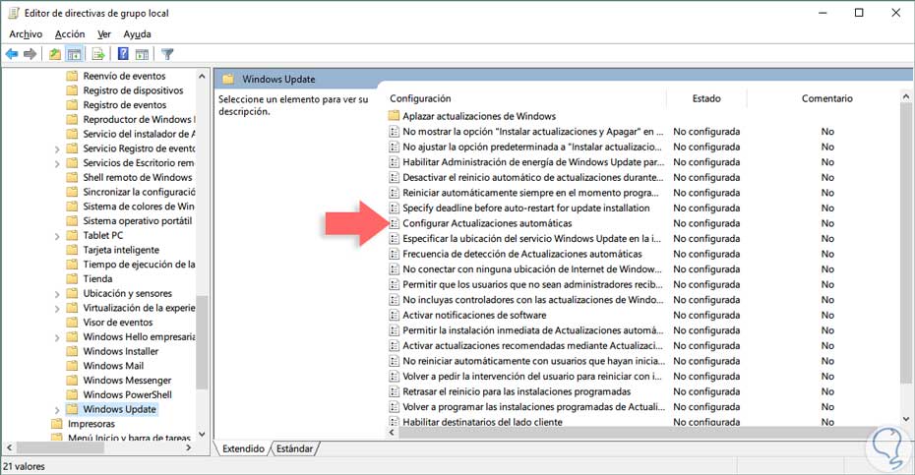Expand the Servicios de Escritorio remoto node
Viewport: 915px width, 475px height.
click(57, 164)
